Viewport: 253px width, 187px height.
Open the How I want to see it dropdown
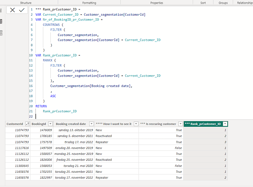click(x=136, y=124)
